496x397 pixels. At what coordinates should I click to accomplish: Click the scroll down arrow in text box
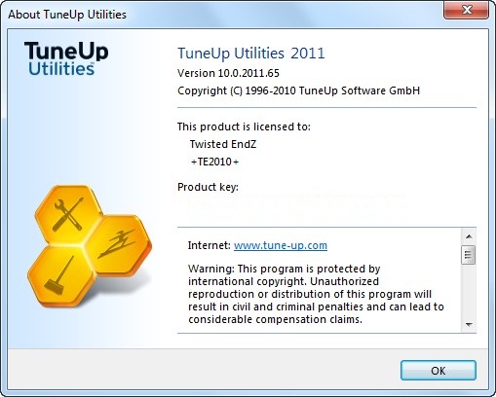[469, 324]
